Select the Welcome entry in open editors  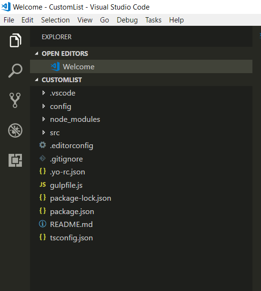click(x=141, y=66)
